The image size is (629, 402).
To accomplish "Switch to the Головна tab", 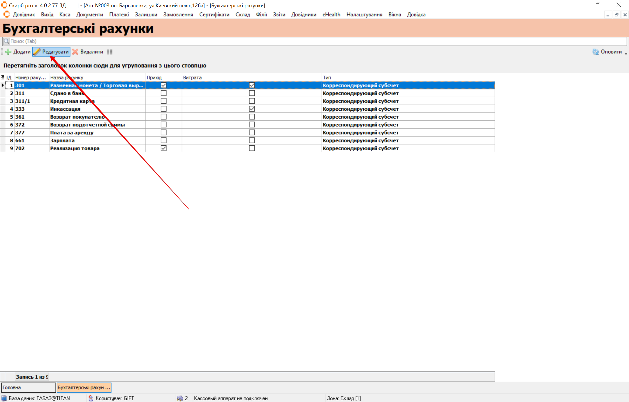I will (x=28, y=387).
